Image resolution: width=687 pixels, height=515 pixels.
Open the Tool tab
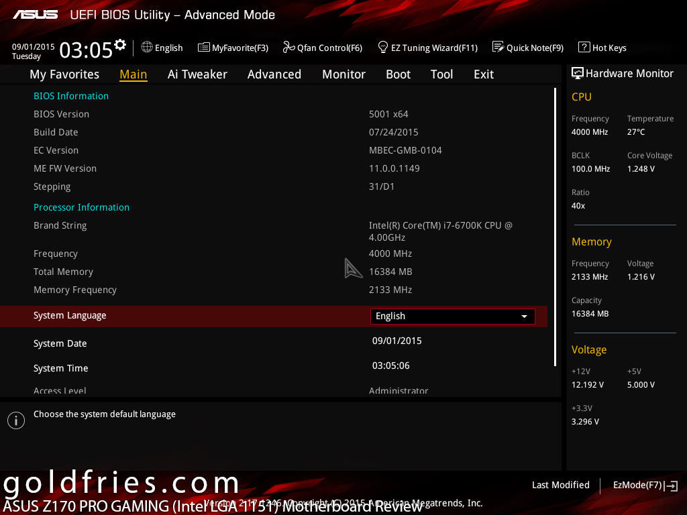[x=441, y=74]
